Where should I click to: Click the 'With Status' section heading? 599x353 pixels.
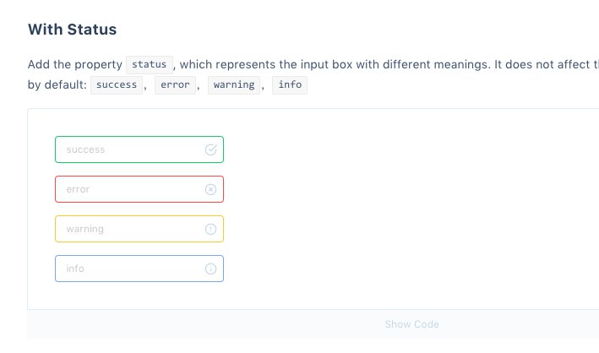click(72, 30)
